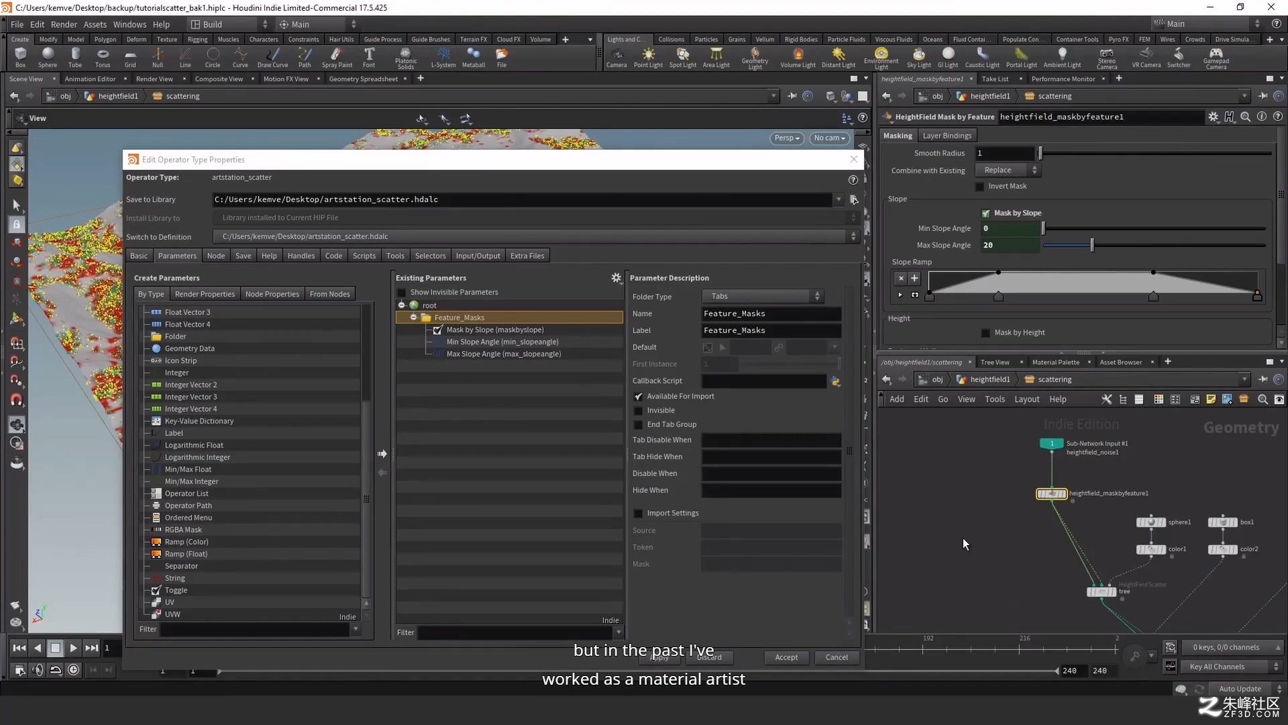This screenshot has width=1288, height=725.
Task: Click the Cancel button
Action: [x=837, y=658]
